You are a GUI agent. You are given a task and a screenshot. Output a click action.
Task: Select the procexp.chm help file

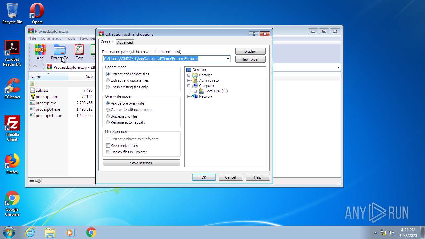click(x=47, y=97)
